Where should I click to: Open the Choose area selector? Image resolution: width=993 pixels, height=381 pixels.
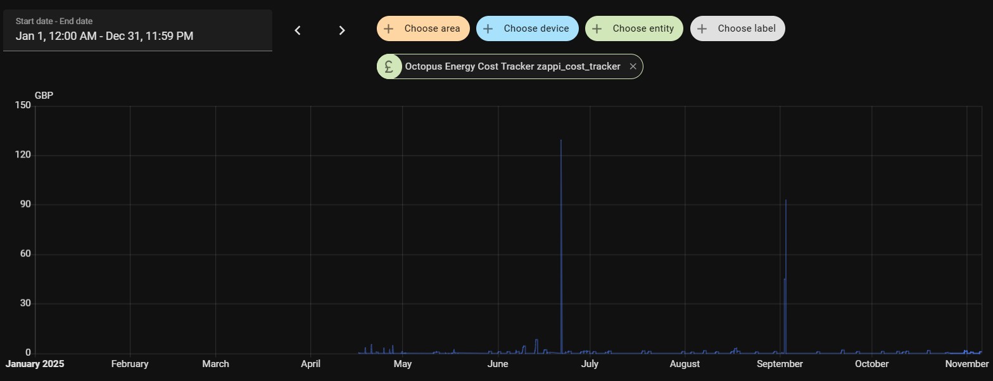(432, 28)
